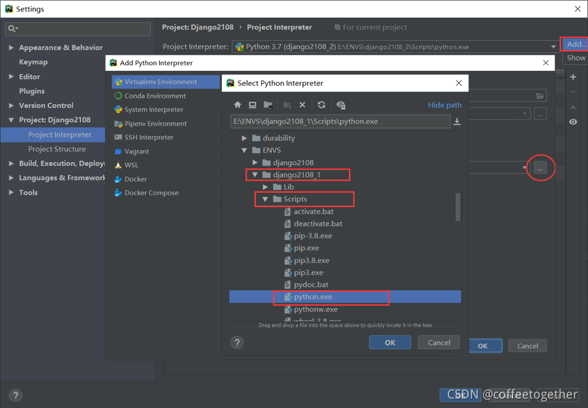Select Conda Environment
Image resolution: width=588 pixels, height=408 pixels.
click(166, 96)
